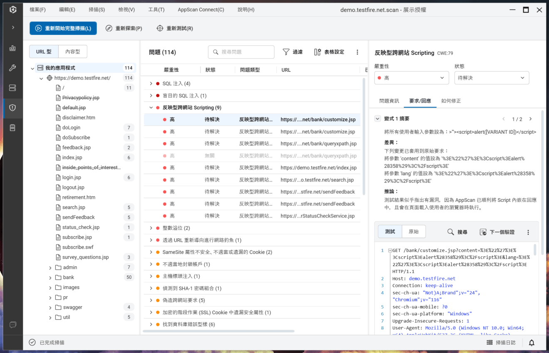Click the 已完成掃描 status check icon
This screenshot has width=549, height=353.
click(x=32, y=343)
